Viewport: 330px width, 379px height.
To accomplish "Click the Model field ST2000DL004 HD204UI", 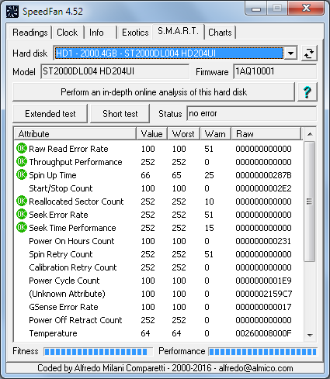I will click(x=115, y=71).
